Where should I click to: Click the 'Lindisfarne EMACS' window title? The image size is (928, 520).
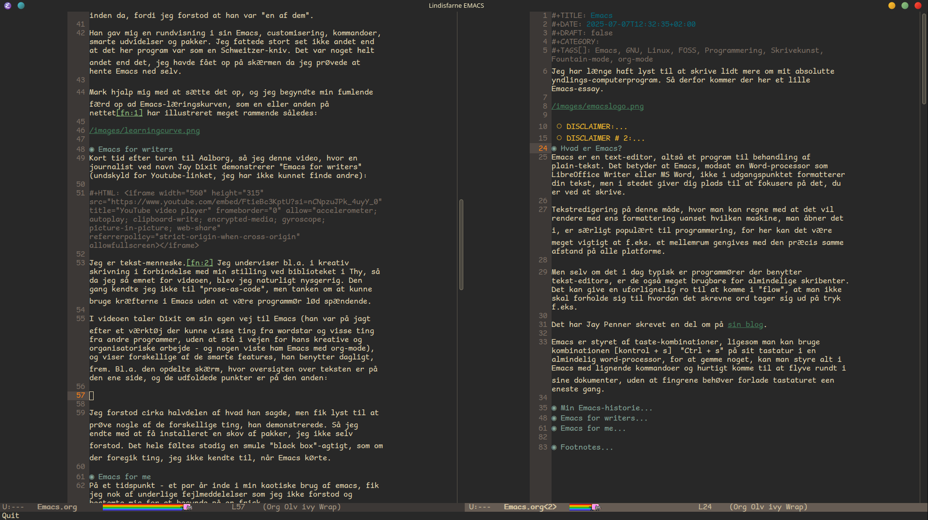coord(456,6)
